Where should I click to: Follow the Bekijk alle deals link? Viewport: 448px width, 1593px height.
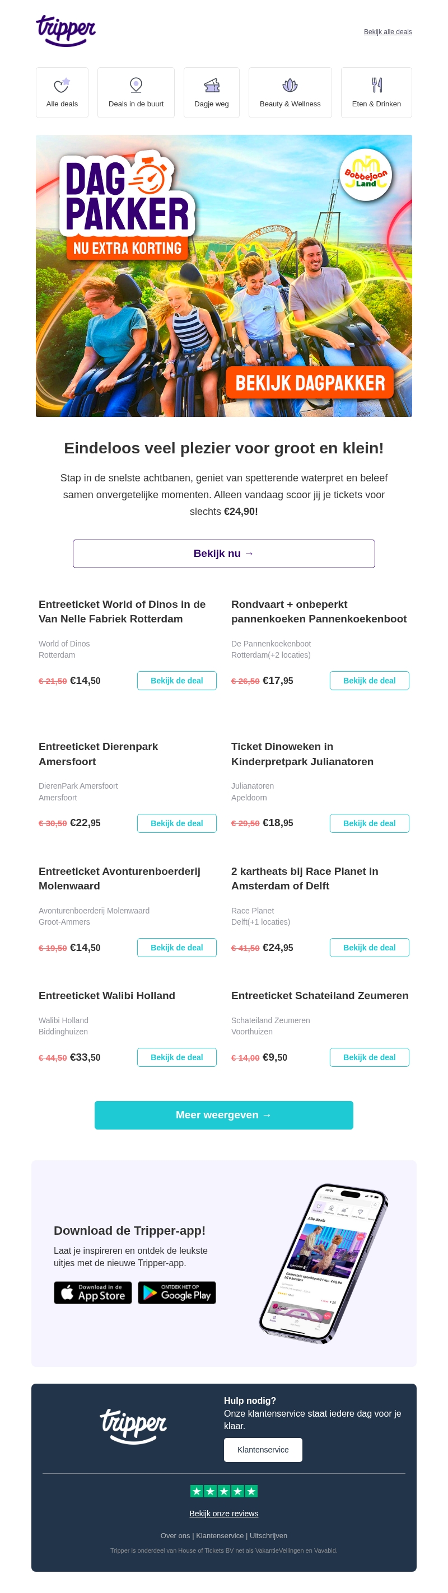coord(388,32)
